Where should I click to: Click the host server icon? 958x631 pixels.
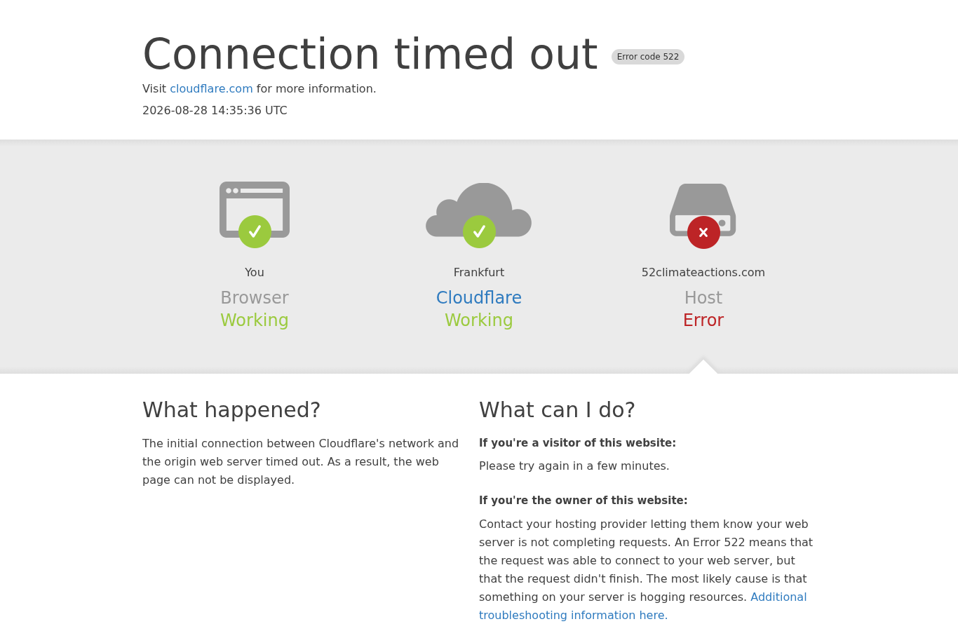[703, 210]
